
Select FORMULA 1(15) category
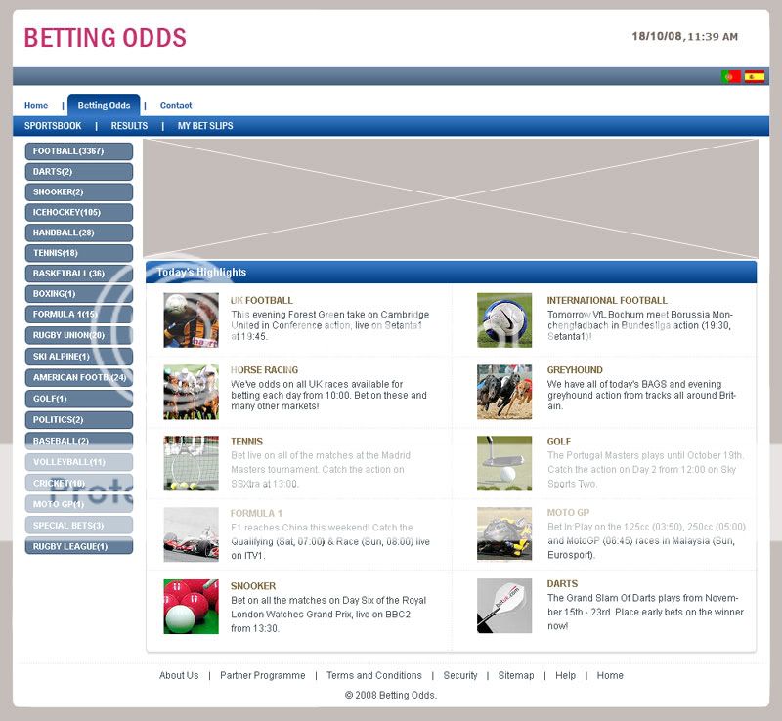(x=79, y=315)
